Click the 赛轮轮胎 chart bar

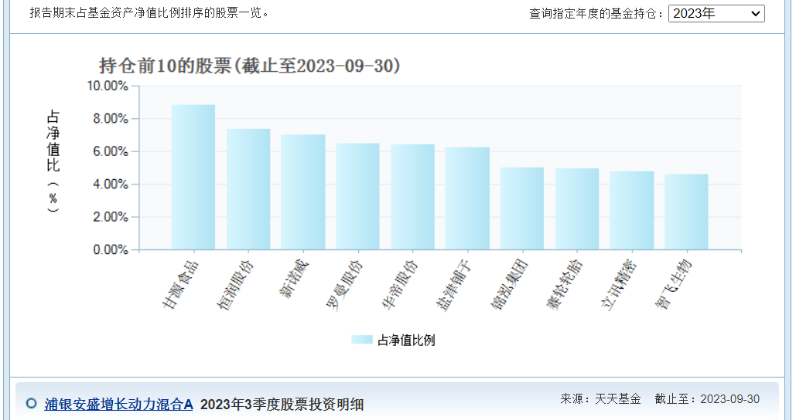(577, 209)
